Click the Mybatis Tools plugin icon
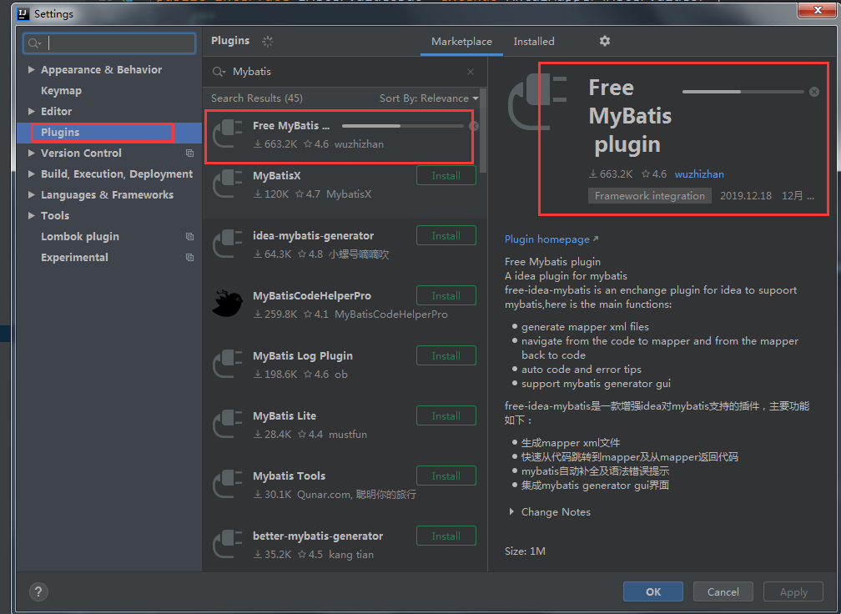Image resolution: width=841 pixels, height=614 pixels. point(228,484)
